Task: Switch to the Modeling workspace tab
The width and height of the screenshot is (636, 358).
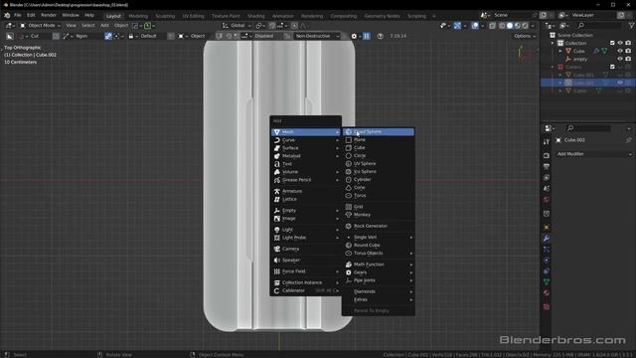Action: pos(138,16)
